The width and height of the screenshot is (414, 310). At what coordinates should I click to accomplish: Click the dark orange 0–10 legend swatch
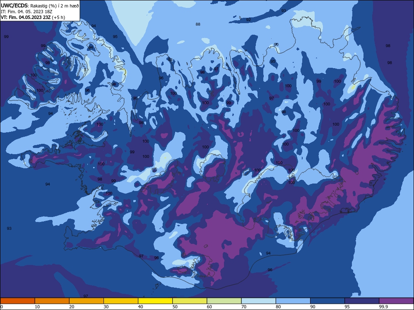point(17,301)
